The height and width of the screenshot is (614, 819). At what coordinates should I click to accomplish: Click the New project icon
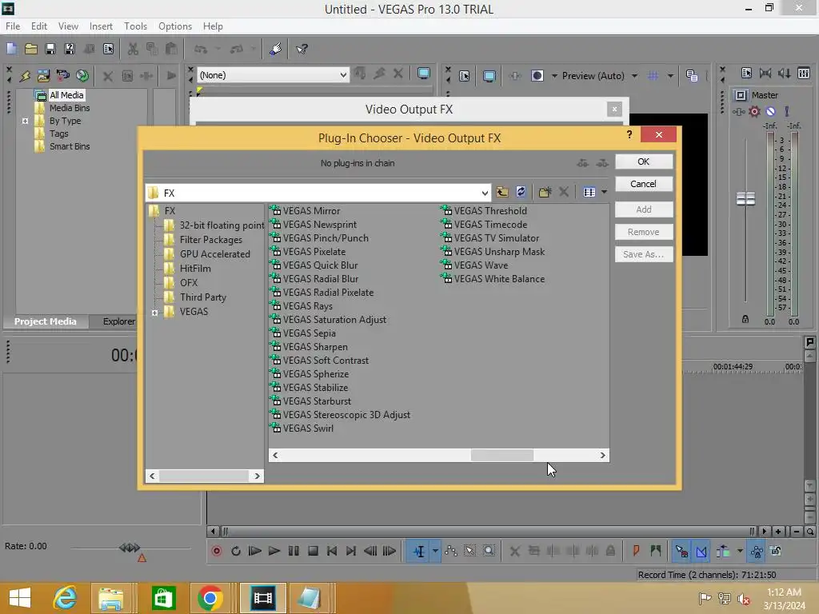(x=11, y=49)
